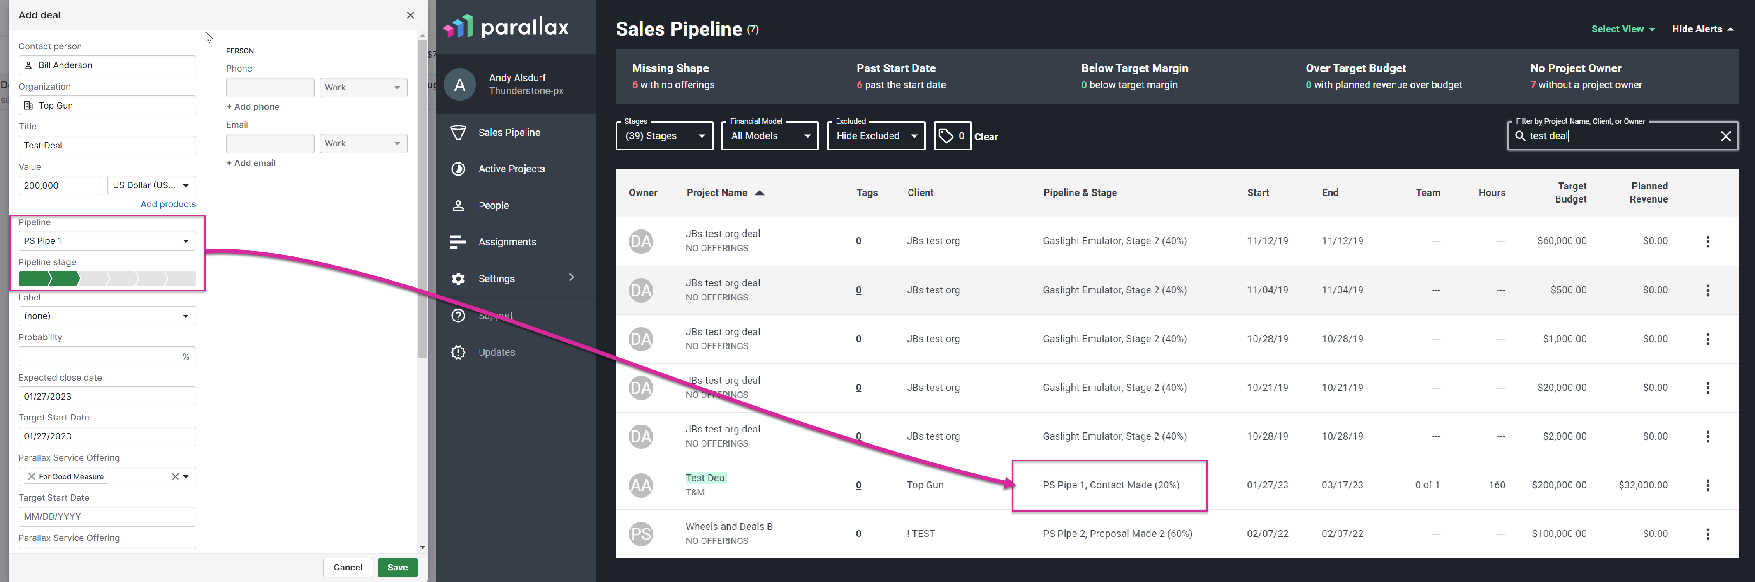Click the Add products link

(168, 204)
